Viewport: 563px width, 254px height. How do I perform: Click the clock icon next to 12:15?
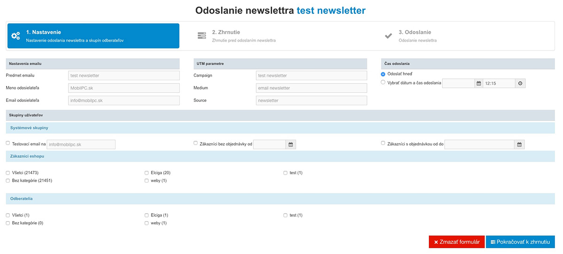pos(520,83)
